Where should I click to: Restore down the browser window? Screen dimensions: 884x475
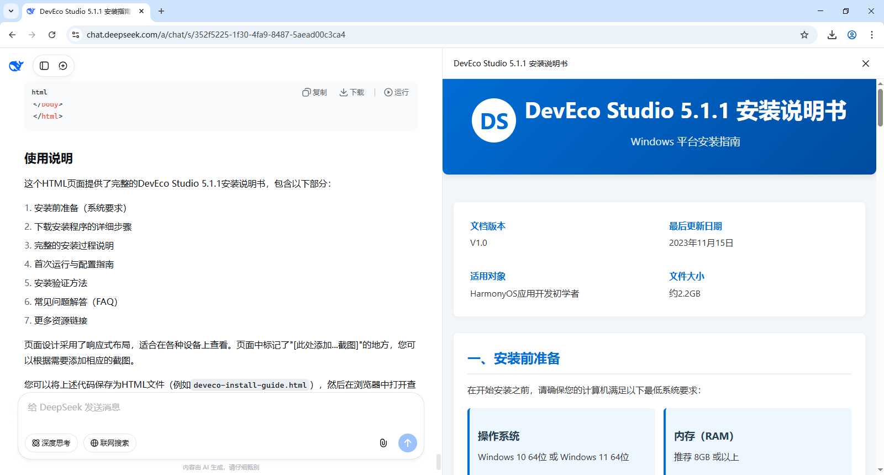[x=846, y=11]
